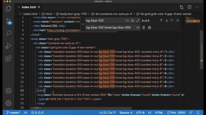
Task: Open the Accounts menu in the activity bar
Action: (8, 91)
